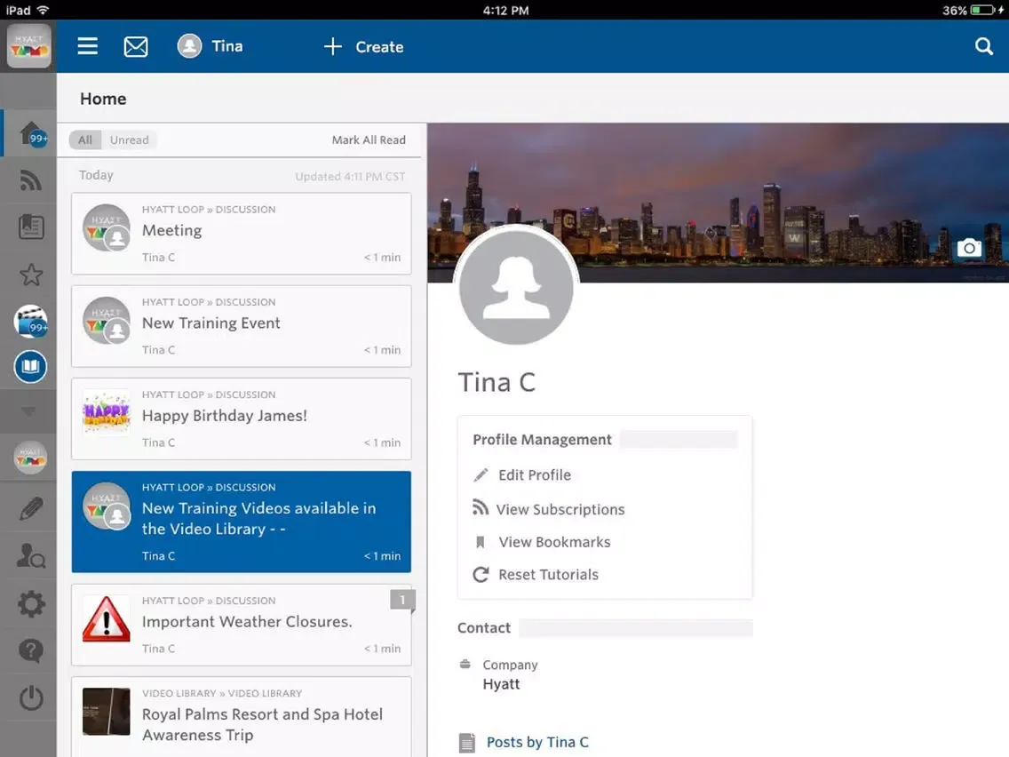Tap the lower Hyatt logo in sidebar
The image size is (1009, 757).
[30, 458]
